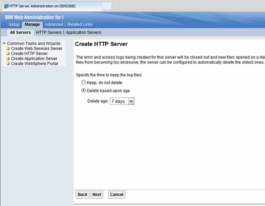Select the Application Servers subtab
The width and height of the screenshot is (265, 206).
(84, 32)
